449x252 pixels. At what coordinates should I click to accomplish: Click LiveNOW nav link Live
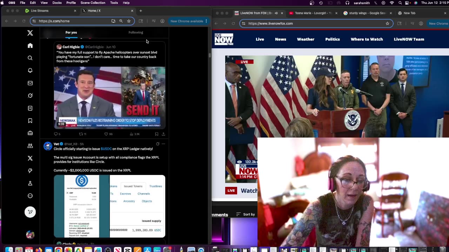tap(260, 39)
